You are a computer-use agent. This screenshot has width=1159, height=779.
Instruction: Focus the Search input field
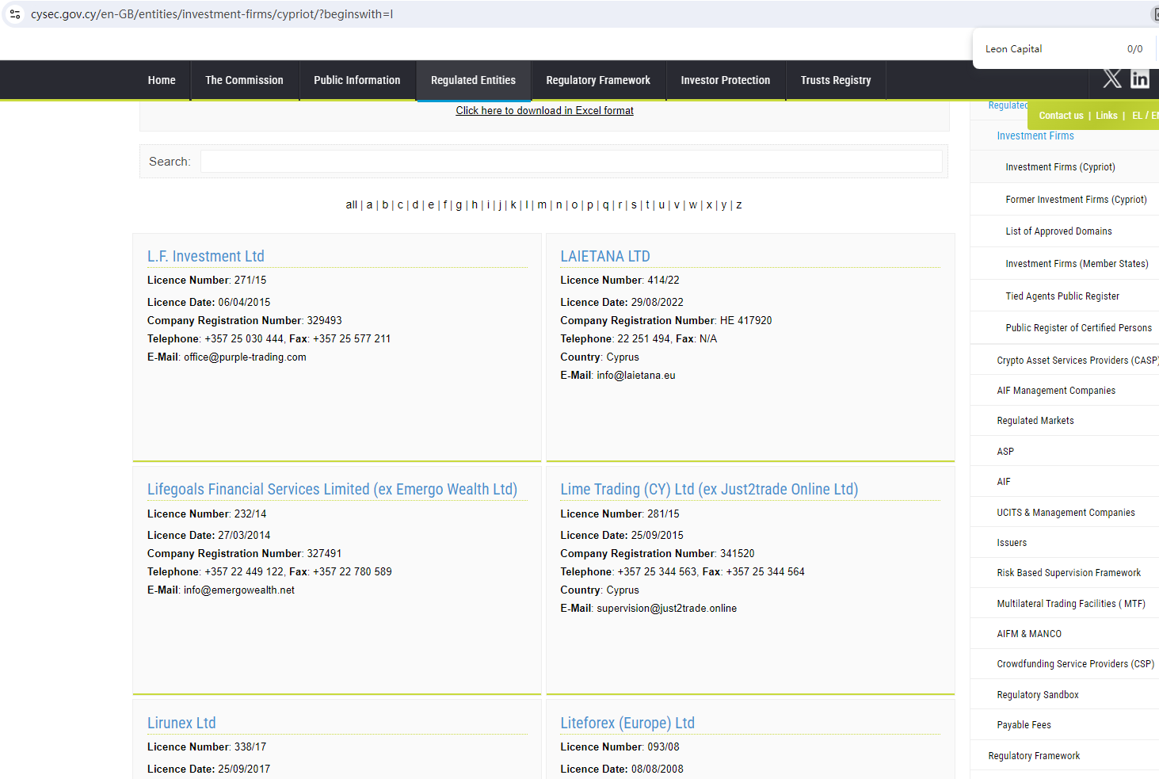pos(570,162)
